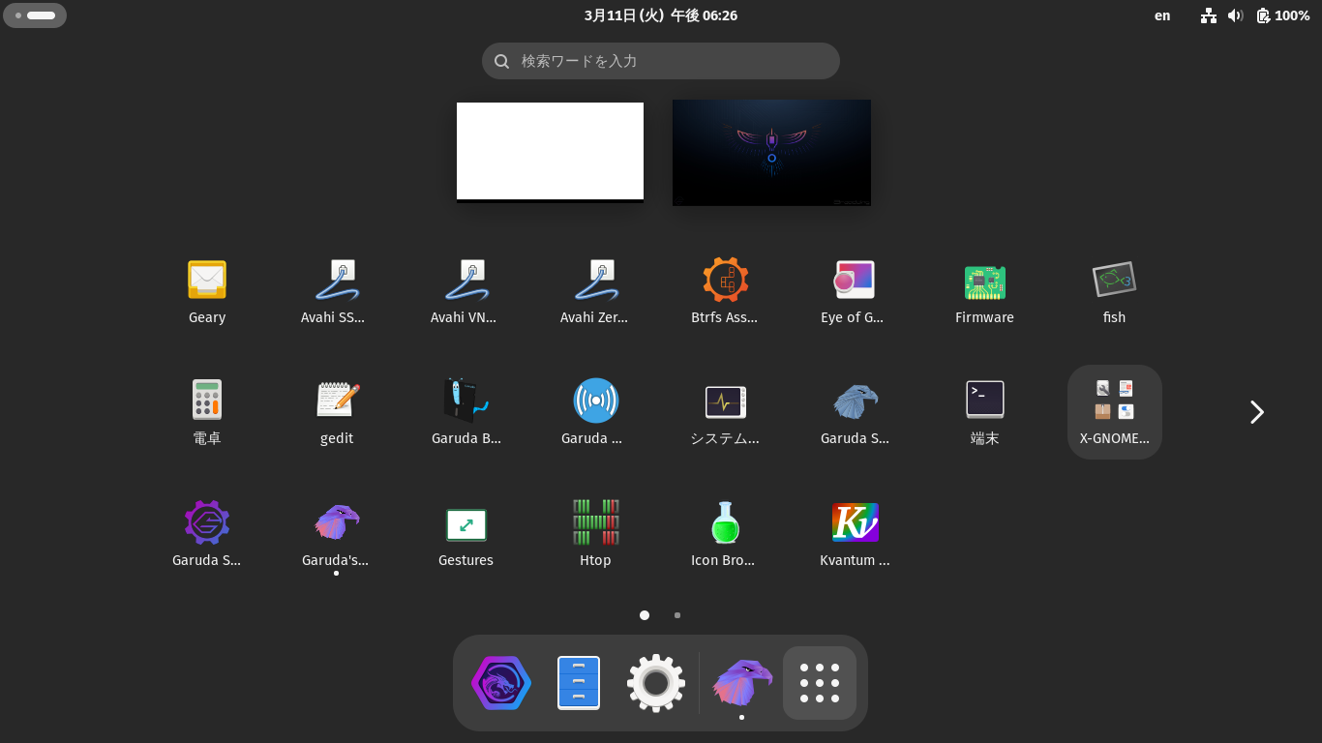Open the en input source menu
This screenshot has width=1322, height=743.
pos(1162,15)
